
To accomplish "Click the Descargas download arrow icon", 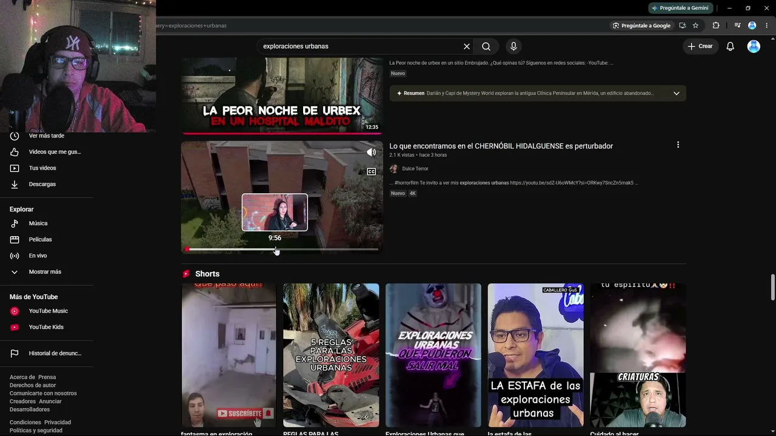I will click(x=15, y=184).
